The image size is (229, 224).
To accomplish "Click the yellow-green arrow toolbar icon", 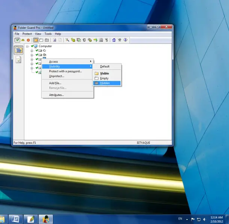I will click(x=95, y=40).
